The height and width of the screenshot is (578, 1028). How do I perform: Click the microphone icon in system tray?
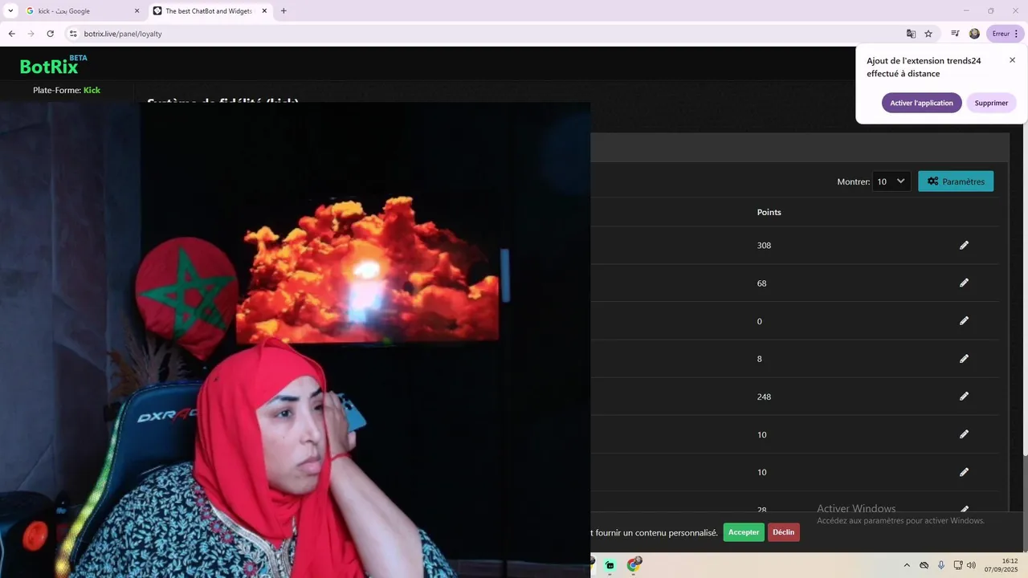[x=941, y=565]
